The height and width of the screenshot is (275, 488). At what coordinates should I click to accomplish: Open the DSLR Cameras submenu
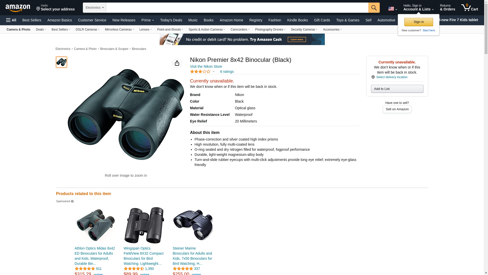tap(87, 30)
